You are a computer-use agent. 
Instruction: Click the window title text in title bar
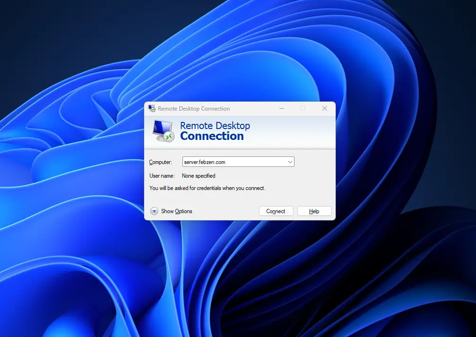194,109
